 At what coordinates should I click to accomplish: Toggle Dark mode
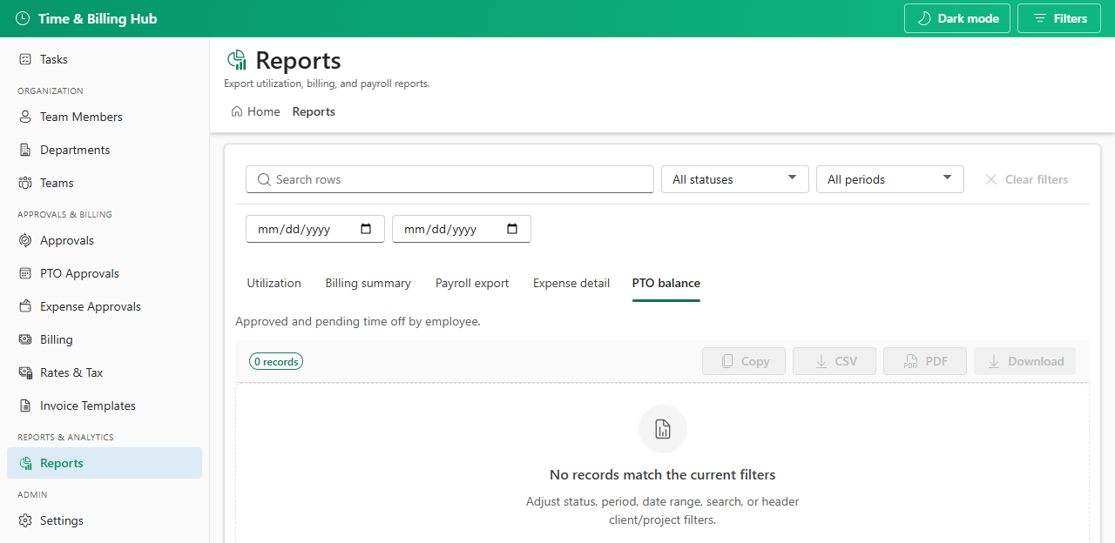[957, 18]
